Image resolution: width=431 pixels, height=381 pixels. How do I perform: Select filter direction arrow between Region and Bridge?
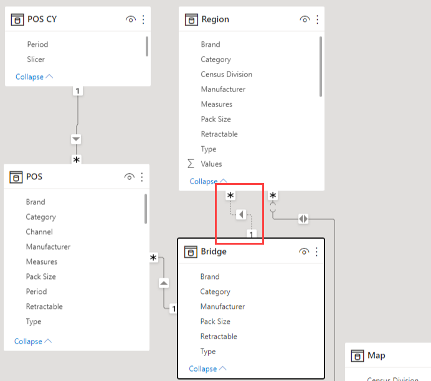[x=241, y=214]
